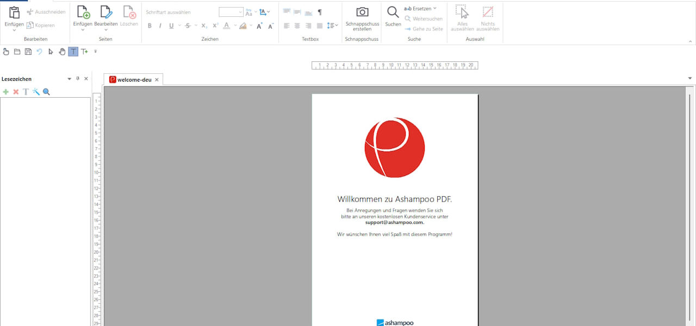This screenshot has height=326, width=696.
Task: Apply the text highlight color swatch
Action: click(x=243, y=26)
